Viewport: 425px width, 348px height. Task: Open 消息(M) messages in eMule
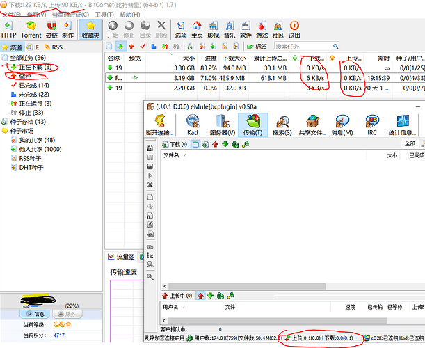tap(342, 125)
